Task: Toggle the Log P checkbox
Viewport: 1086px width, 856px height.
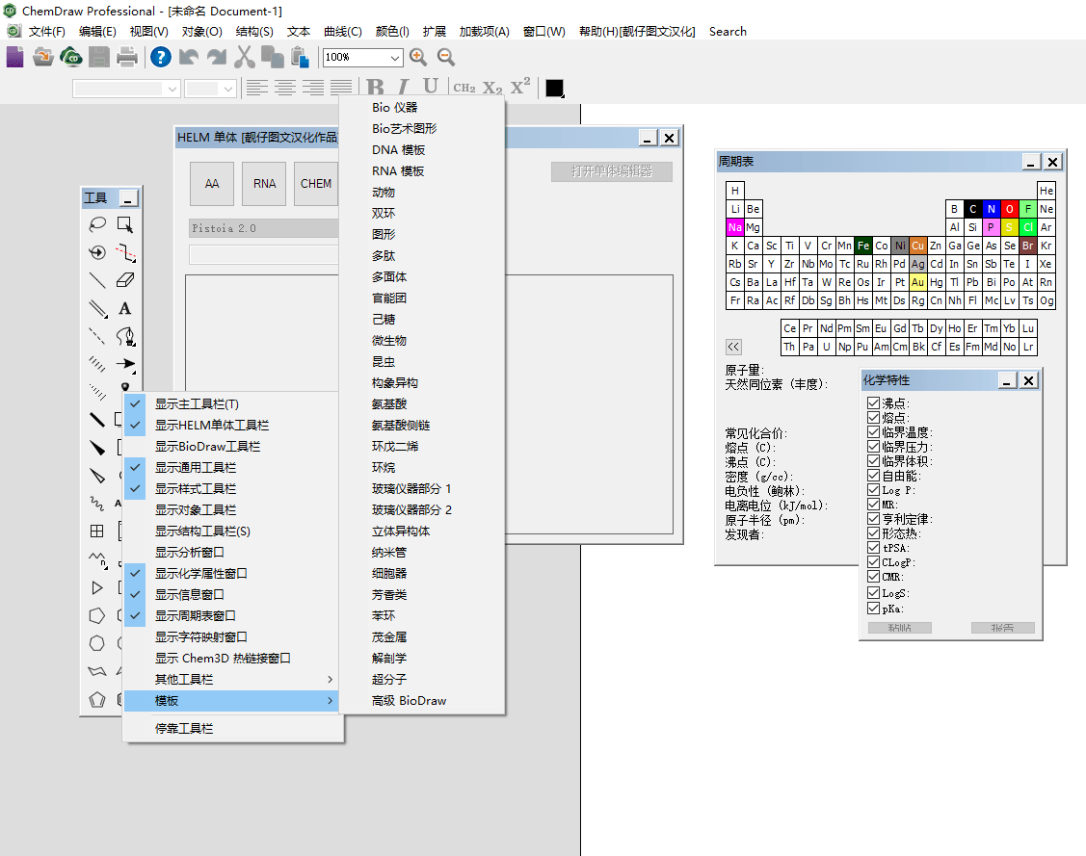Action: [873, 489]
